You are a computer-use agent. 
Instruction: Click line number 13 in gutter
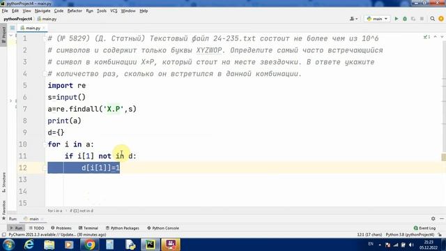point(23,180)
